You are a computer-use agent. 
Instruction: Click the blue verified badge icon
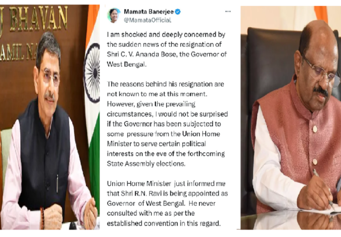pyautogui.click(x=177, y=12)
